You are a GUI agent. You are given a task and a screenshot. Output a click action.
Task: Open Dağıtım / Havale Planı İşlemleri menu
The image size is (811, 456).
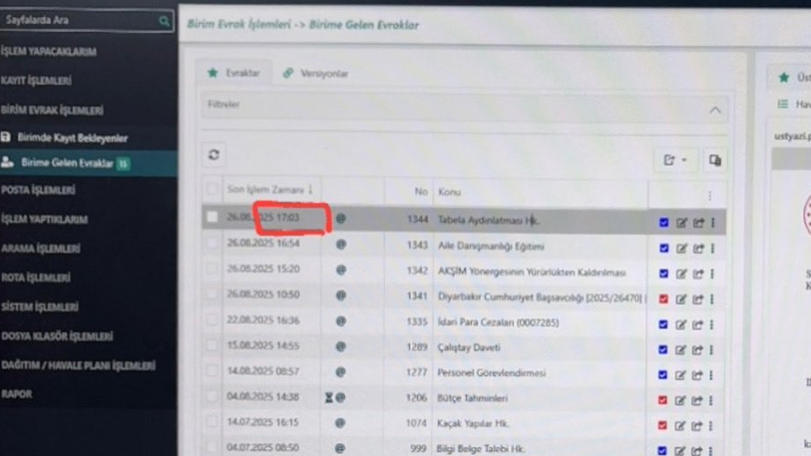[78, 365]
